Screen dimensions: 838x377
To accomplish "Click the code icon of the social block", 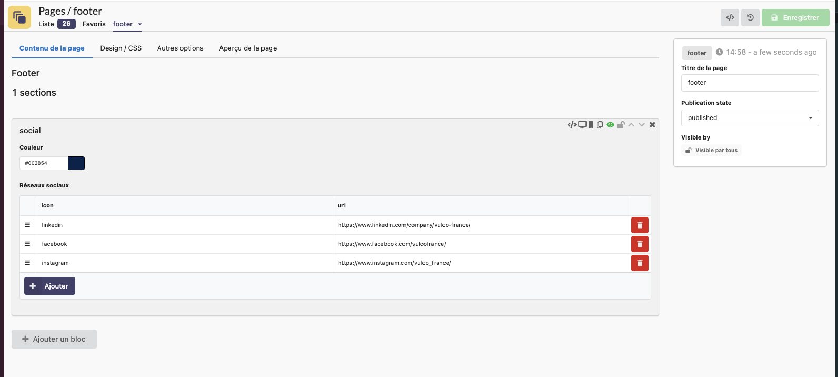I will 571,125.
